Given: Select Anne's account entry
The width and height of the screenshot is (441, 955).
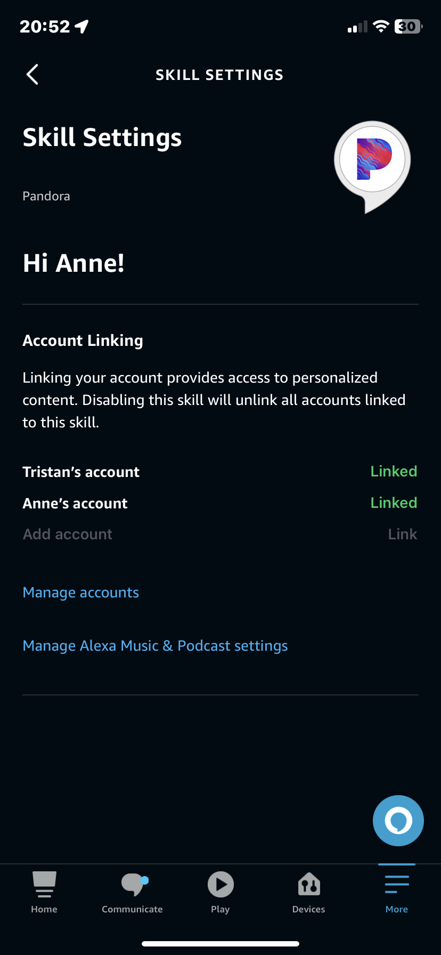Looking at the screenshot, I should click(x=75, y=503).
